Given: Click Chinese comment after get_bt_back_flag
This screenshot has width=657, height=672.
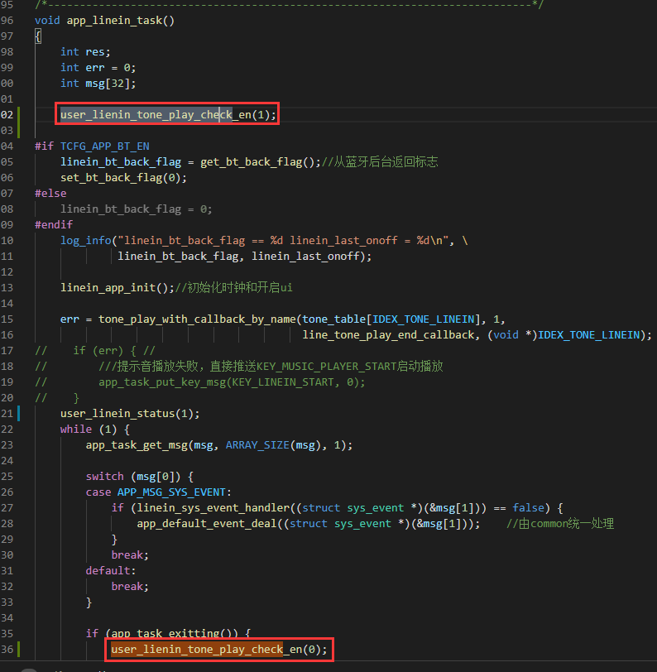Looking at the screenshot, I should (x=380, y=162).
